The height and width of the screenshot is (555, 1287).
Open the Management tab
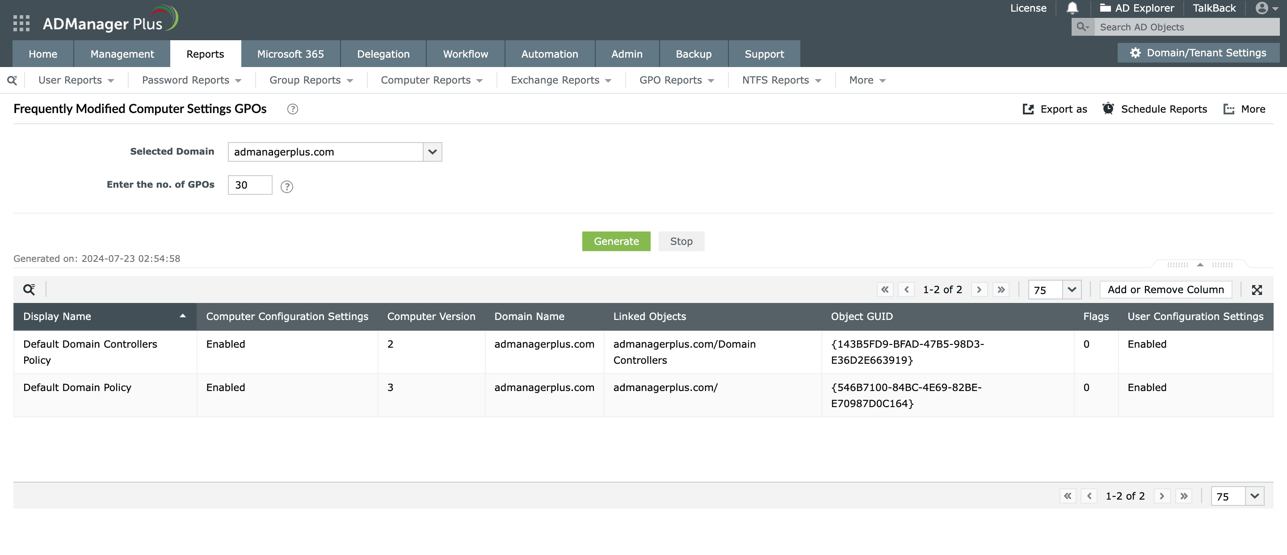122,54
